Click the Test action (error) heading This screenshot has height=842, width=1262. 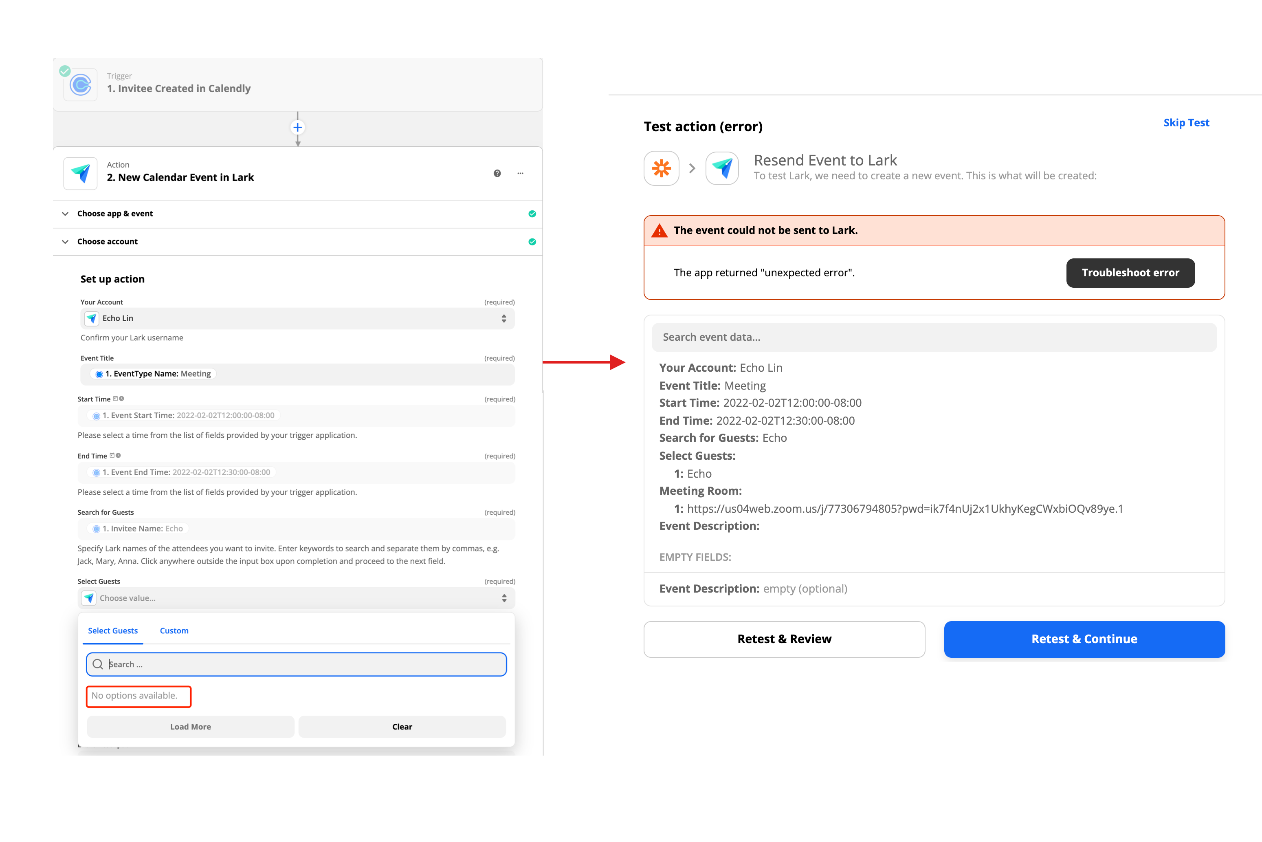tap(703, 127)
